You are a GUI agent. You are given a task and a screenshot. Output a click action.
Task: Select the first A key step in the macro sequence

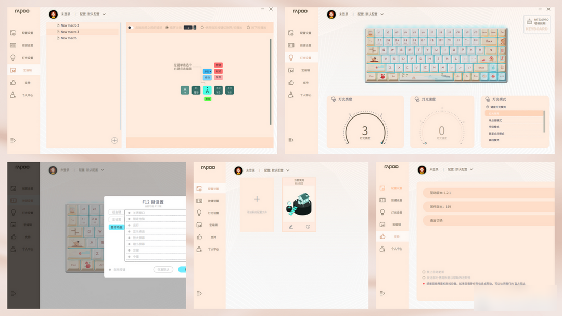[185, 90]
